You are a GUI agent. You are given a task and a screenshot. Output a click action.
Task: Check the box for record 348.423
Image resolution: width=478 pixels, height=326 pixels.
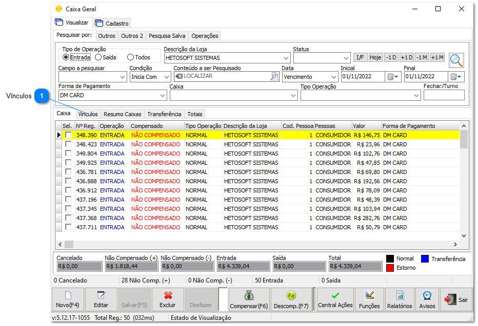click(x=68, y=144)
